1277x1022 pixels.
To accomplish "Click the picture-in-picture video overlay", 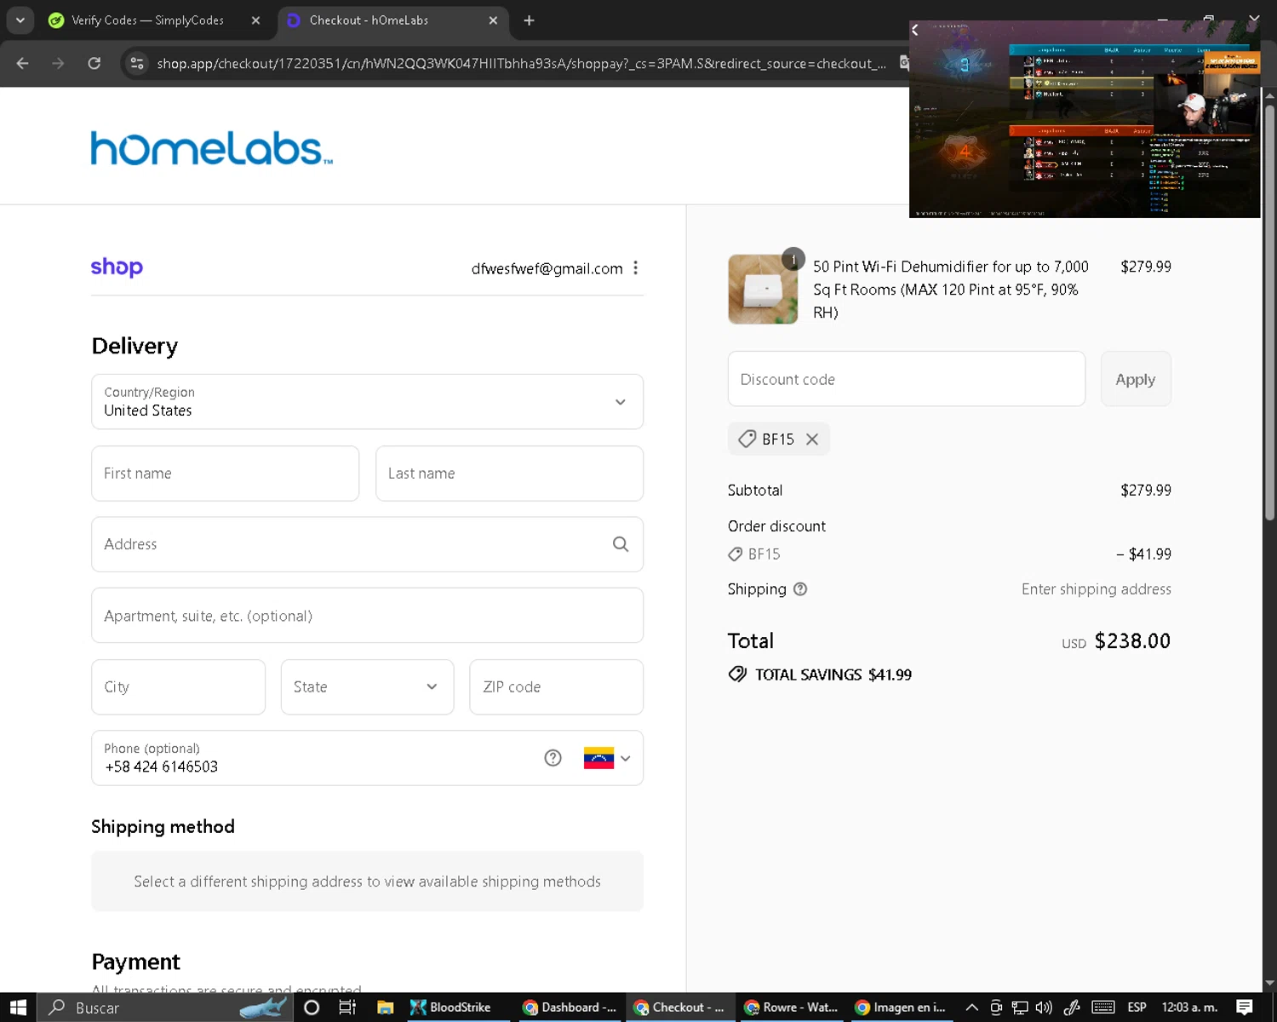I will pyautogui.click(x=1085, y=119).
